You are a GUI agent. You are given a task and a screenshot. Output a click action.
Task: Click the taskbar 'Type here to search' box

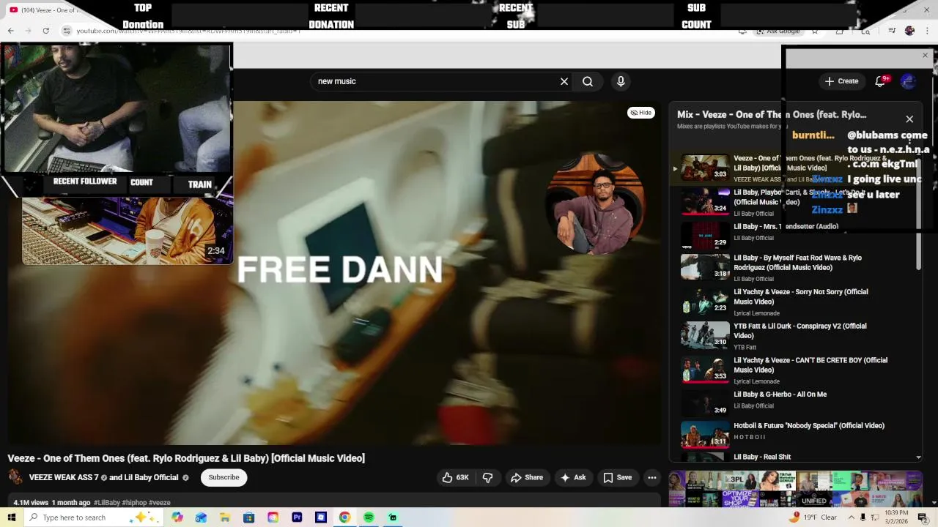95,517
